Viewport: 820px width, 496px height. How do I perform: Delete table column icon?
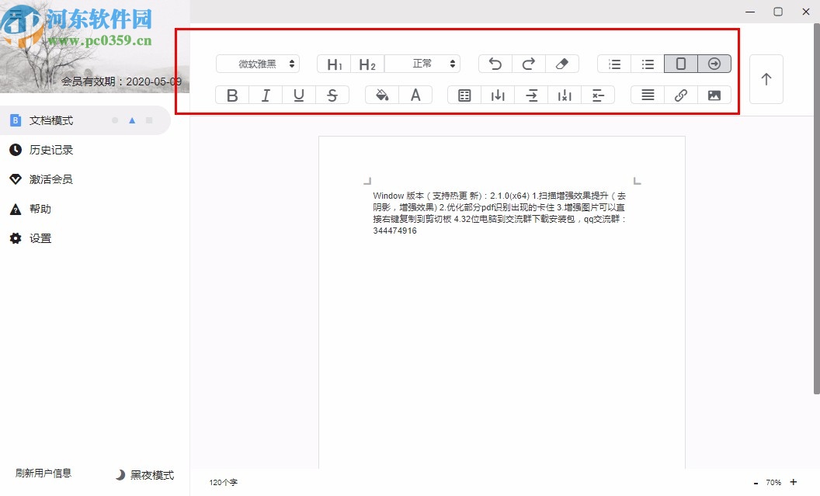coord(565,95)
